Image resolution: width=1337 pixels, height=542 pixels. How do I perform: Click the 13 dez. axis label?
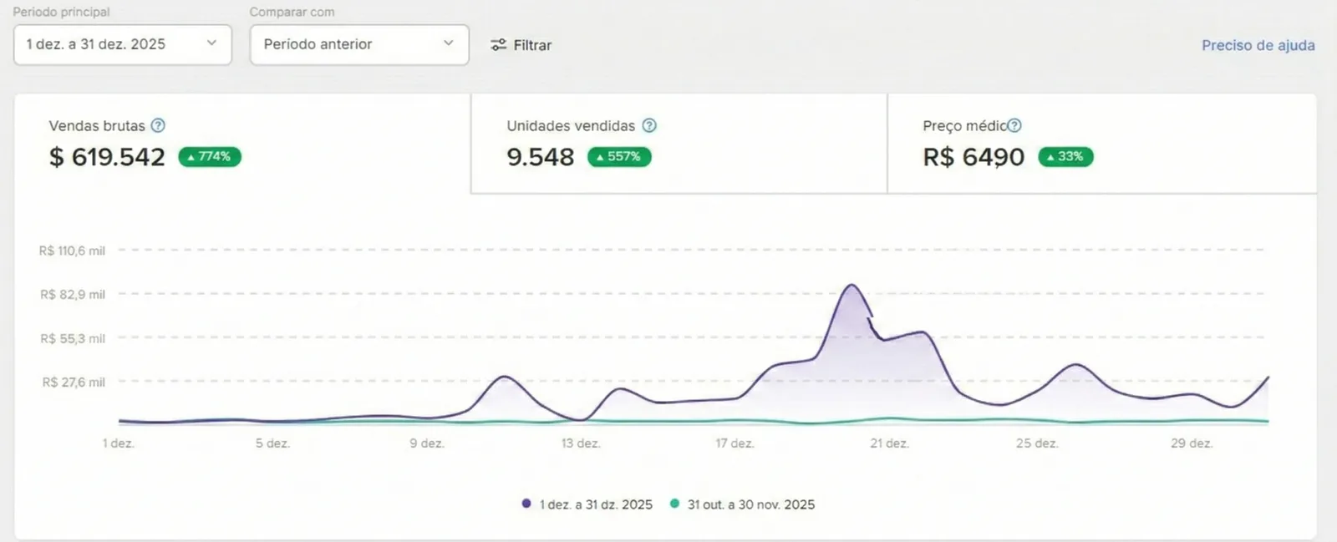[x=581, y=443]
